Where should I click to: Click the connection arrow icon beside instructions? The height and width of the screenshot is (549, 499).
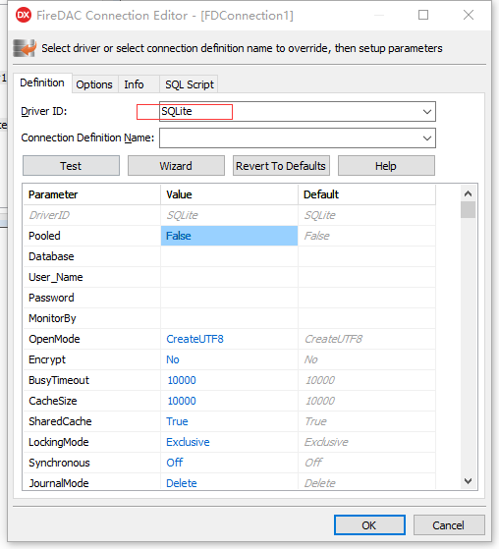coord(25,48)
